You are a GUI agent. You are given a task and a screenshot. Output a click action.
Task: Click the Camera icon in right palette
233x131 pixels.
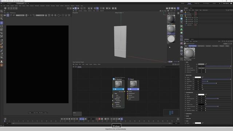[x=181, y=51]
